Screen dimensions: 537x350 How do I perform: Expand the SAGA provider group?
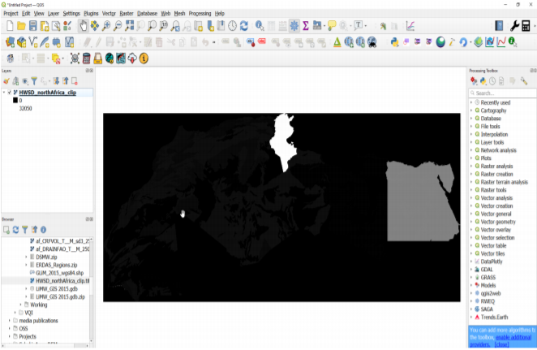coord(471,309)
